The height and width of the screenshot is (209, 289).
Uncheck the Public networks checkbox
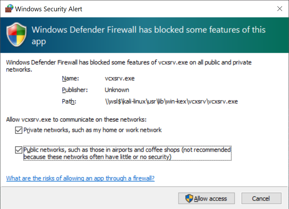[18, 150]
